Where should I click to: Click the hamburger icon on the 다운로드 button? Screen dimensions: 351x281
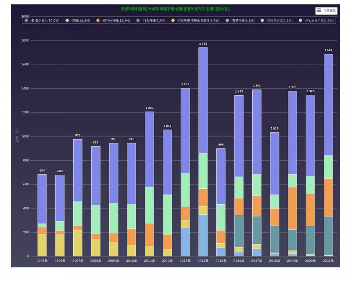click(319, 11)
